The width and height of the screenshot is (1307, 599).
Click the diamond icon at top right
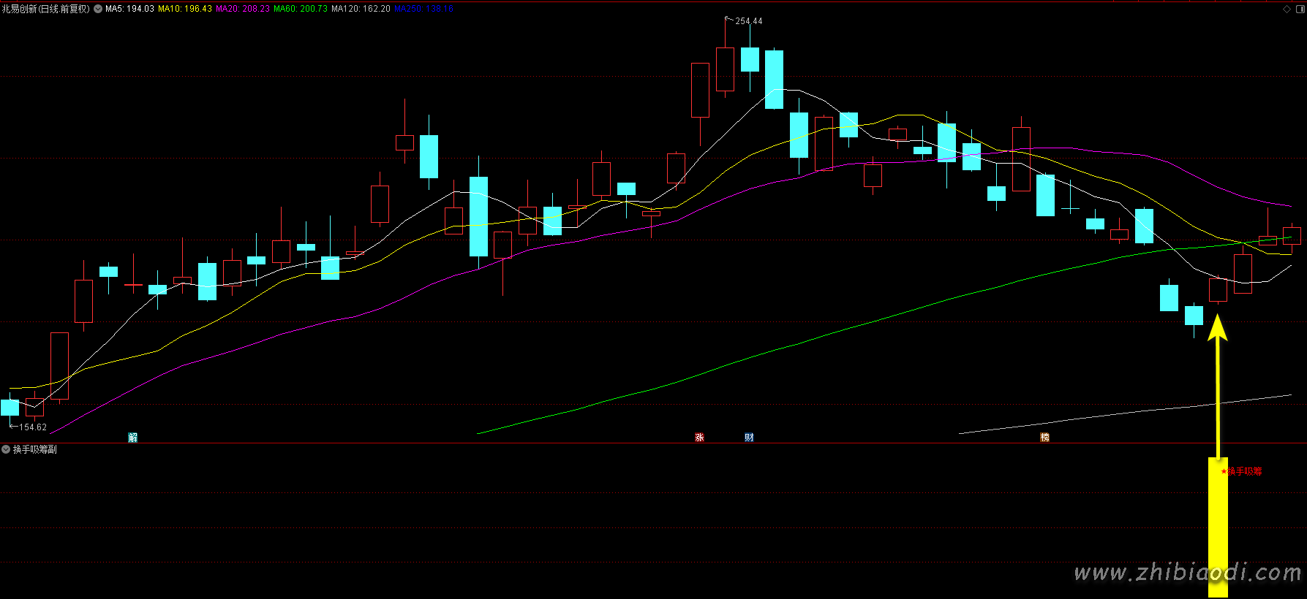pos(1287,9)
